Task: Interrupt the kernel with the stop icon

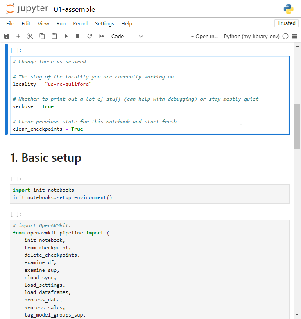Action: pos(78,36)
